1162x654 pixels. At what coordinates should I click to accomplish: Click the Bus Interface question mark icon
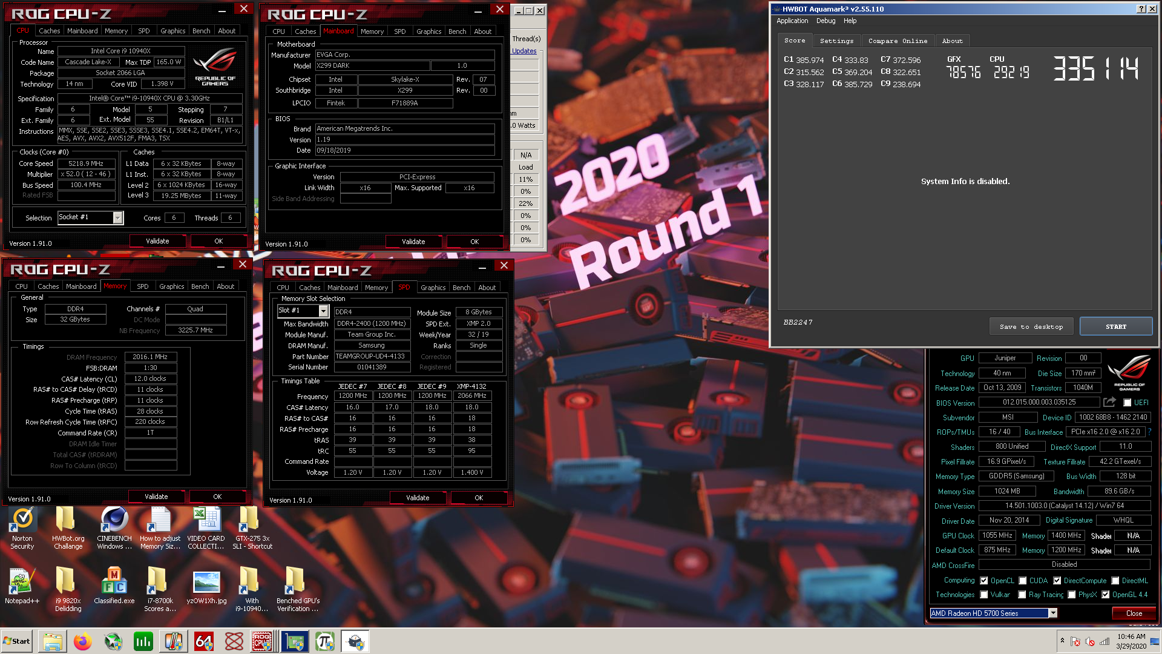pos(1149,432)
